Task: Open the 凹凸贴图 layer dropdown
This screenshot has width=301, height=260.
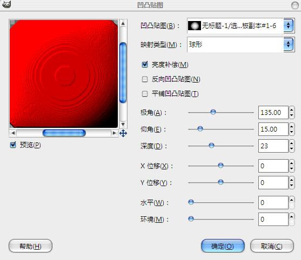Action: [x=240, y=26]
